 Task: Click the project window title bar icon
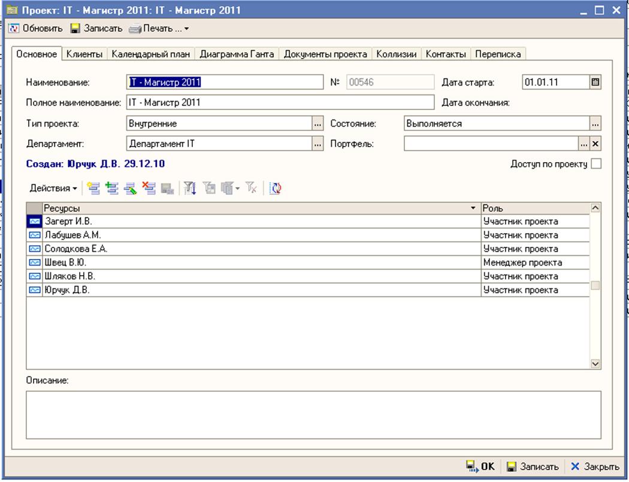[12, 10]
